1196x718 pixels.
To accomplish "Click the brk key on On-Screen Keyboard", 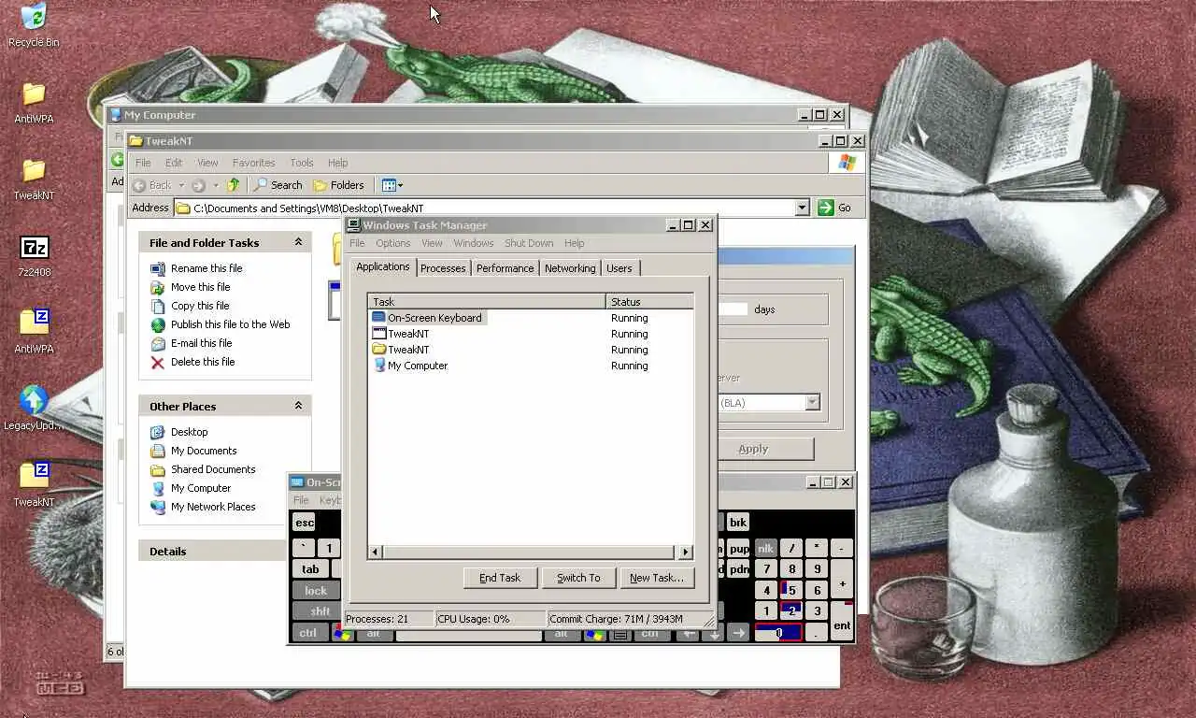I will (738, 523).
